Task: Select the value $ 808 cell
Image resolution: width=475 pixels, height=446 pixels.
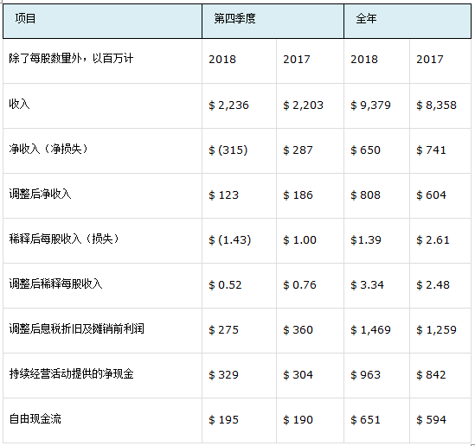Action: point(366,195)
